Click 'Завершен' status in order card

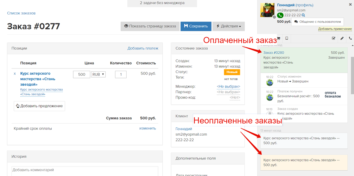[x=336, y=57]
